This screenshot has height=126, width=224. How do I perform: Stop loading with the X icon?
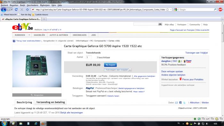[22, 10]
